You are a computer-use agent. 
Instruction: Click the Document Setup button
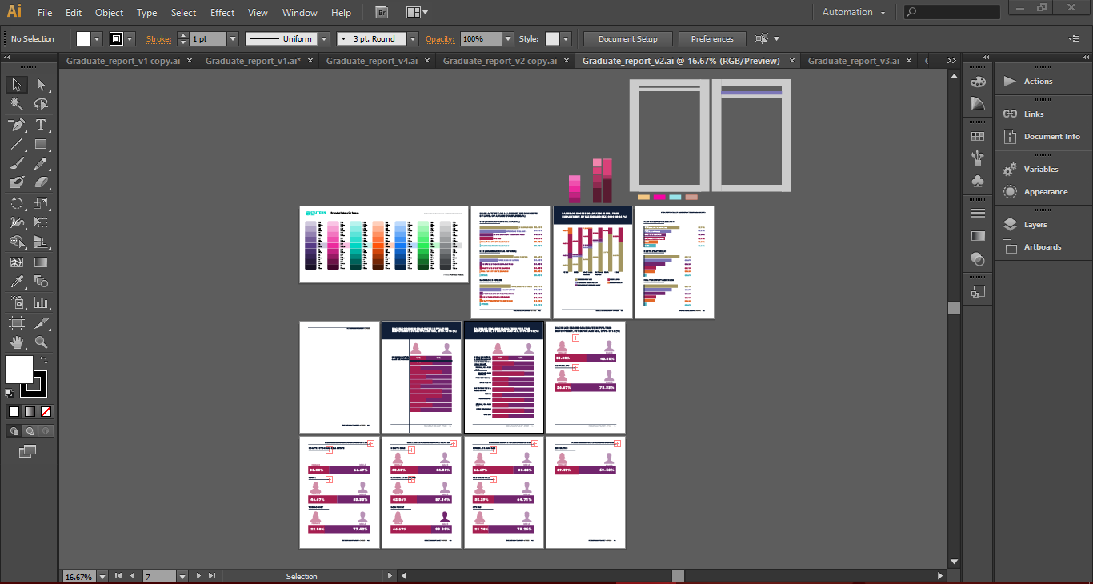(627, 39)
